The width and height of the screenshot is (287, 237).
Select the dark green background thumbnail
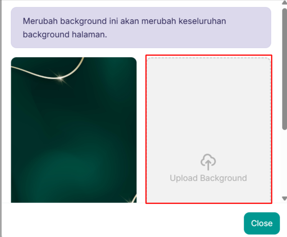click(x=74, y=130)
